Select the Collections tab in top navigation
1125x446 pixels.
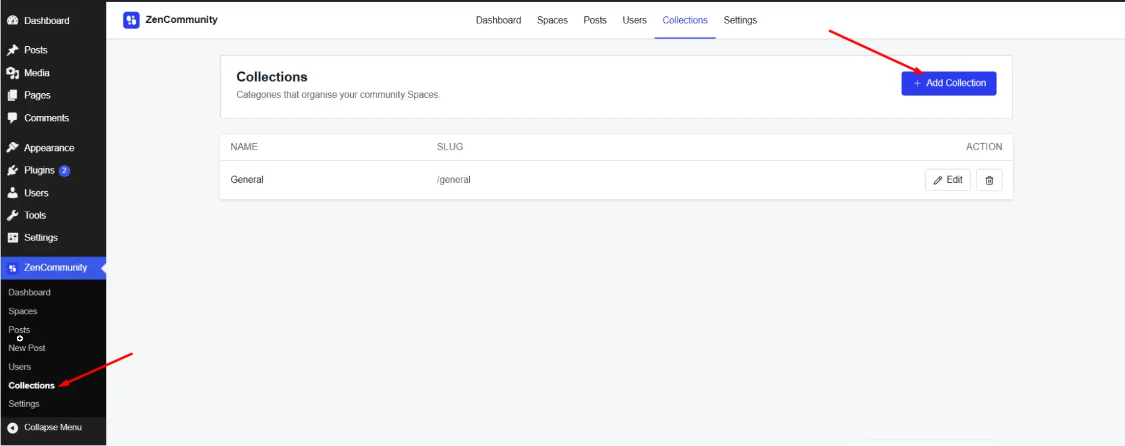click(x=685, y=20)
